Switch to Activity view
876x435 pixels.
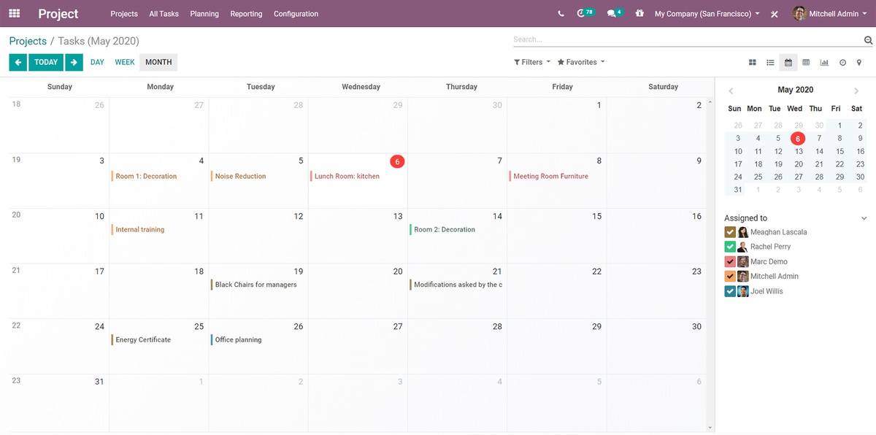tap(842, 63)
